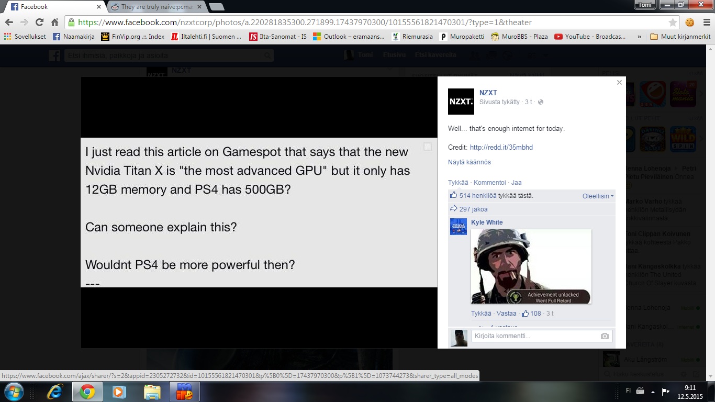
Task: Click Kommentoi under the NZXT post
Action: click(489, 183)
